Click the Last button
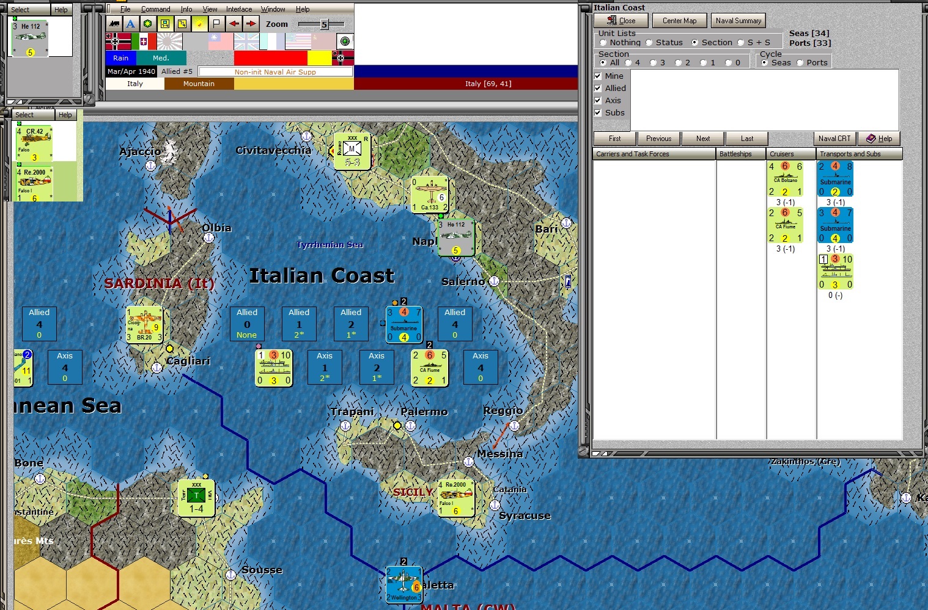The width and height of the screenshot is (928, 610). pos(747,139)
